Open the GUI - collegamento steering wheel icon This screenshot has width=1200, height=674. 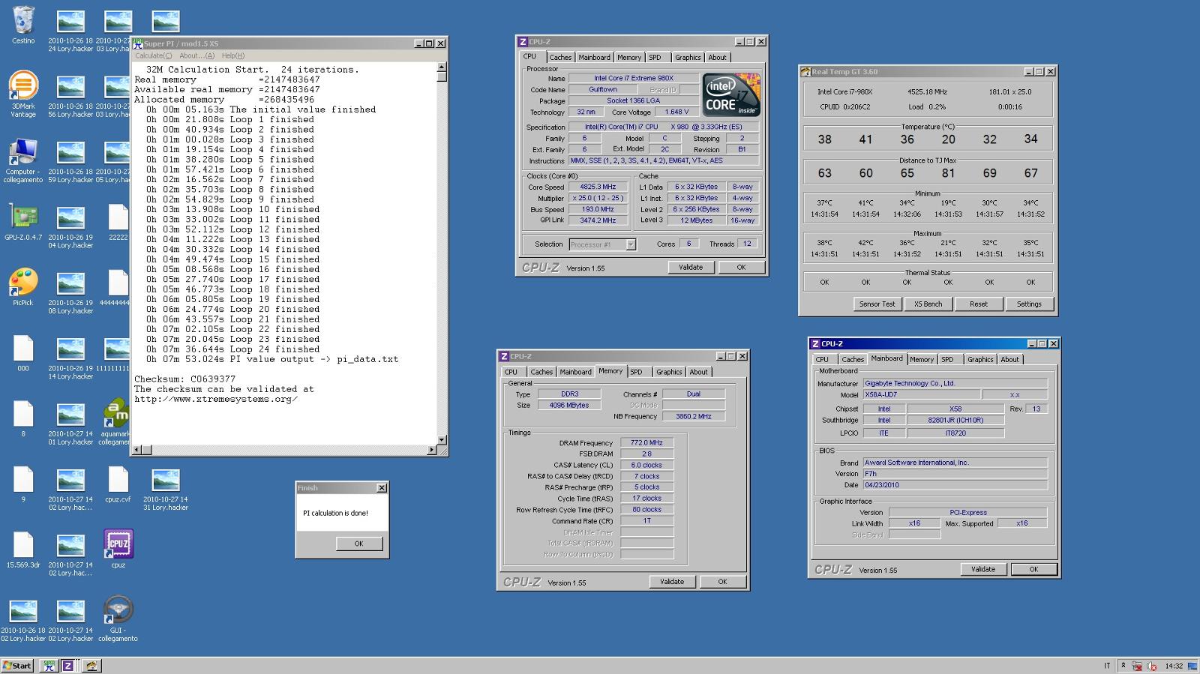pos(118,619)
